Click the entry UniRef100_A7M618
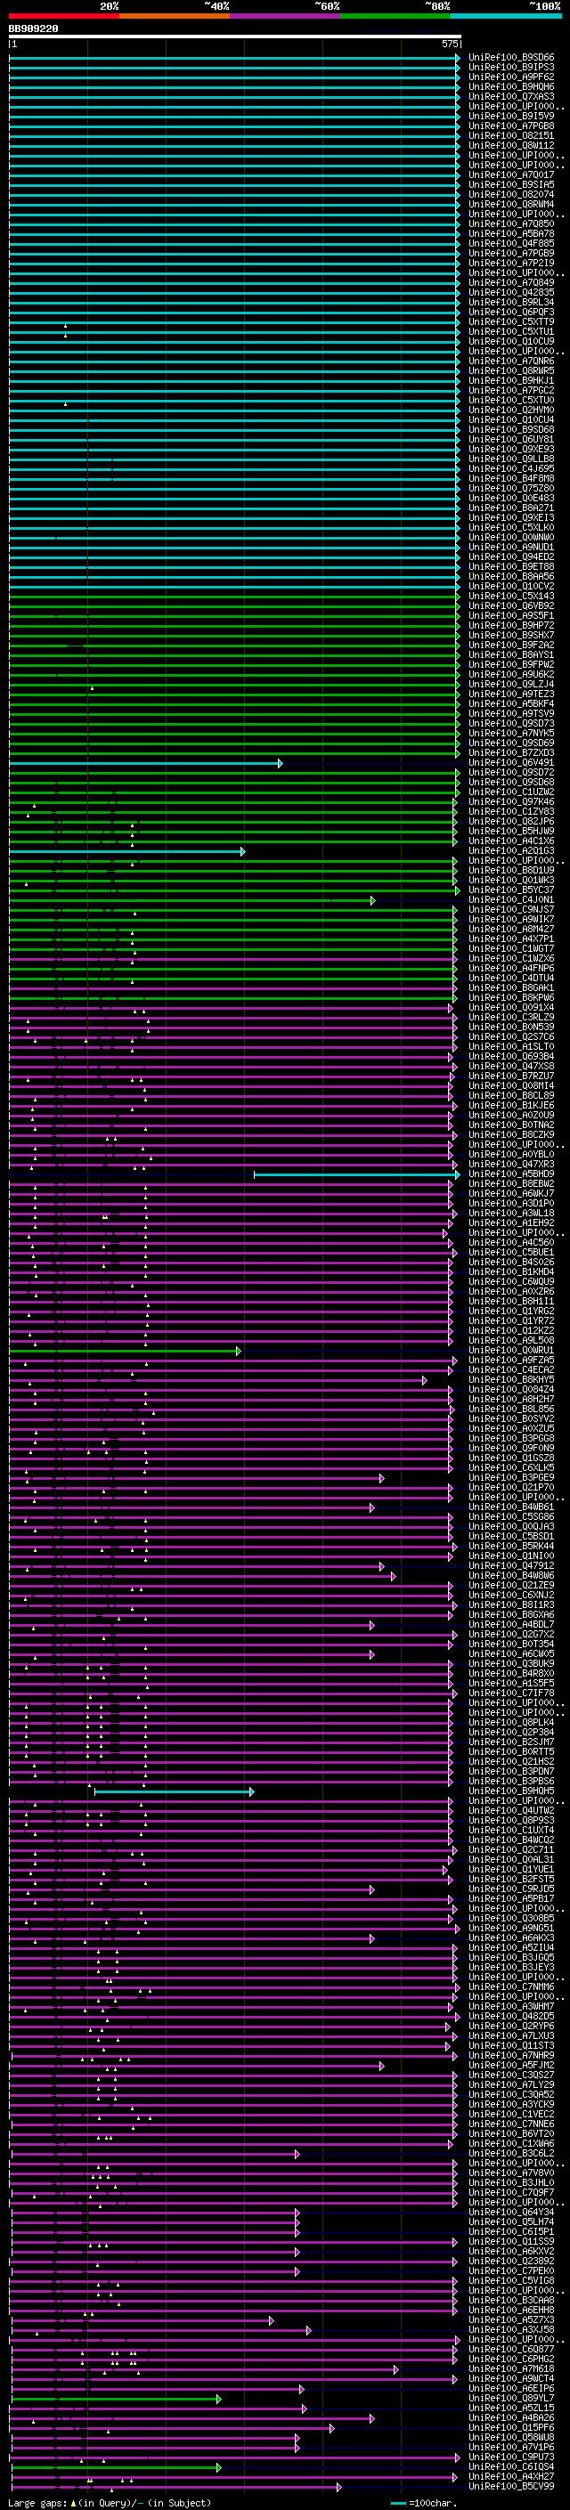This screenshot has width=570, height=2510. [511, 2368]
